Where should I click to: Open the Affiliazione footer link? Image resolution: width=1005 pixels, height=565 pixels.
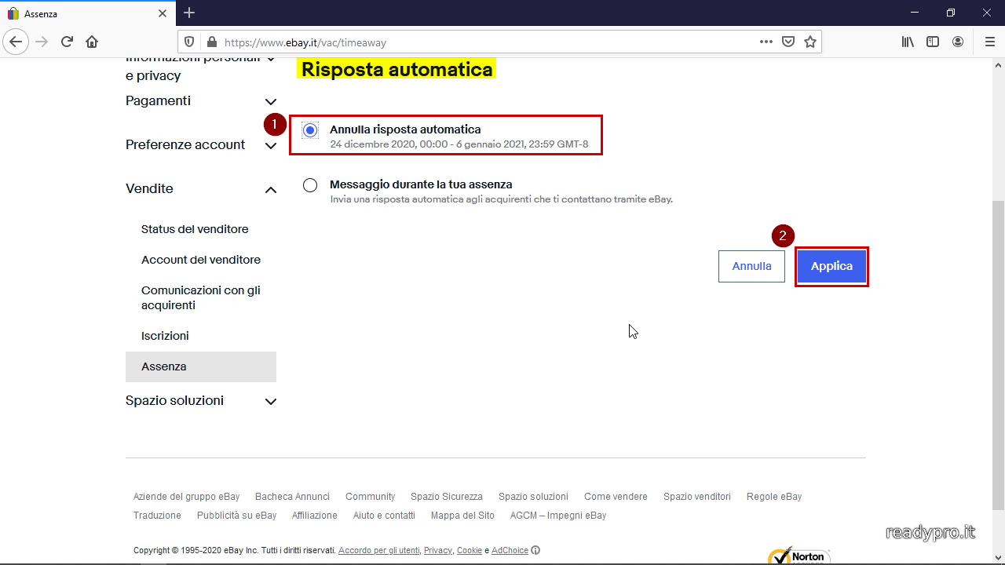coord(314,516)
